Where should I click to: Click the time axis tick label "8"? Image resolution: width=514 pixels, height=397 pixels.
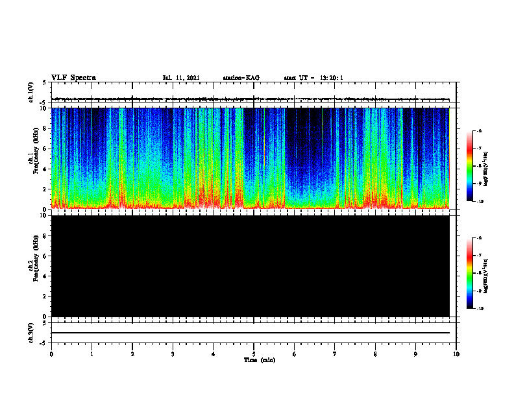(x=375, y=354)
